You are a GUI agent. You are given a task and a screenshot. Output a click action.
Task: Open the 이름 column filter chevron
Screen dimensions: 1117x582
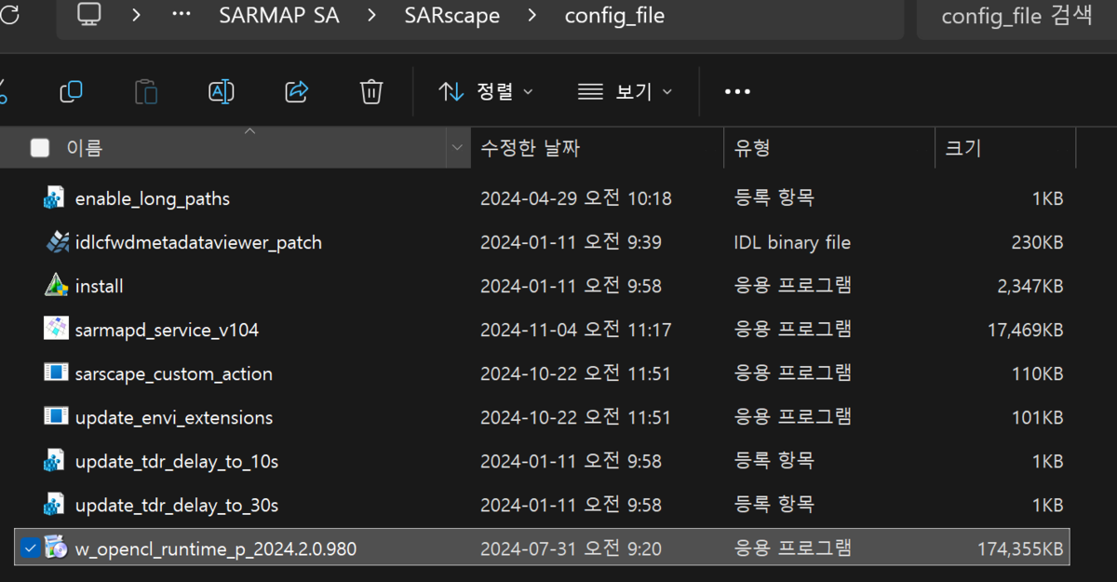(456, 148)
